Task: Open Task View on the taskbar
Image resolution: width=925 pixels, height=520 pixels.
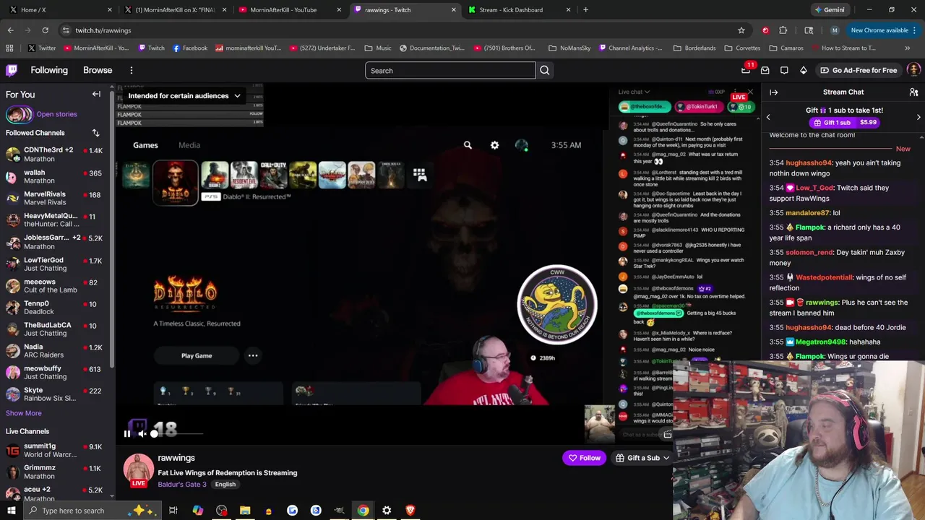Action: tap(173, 511)
